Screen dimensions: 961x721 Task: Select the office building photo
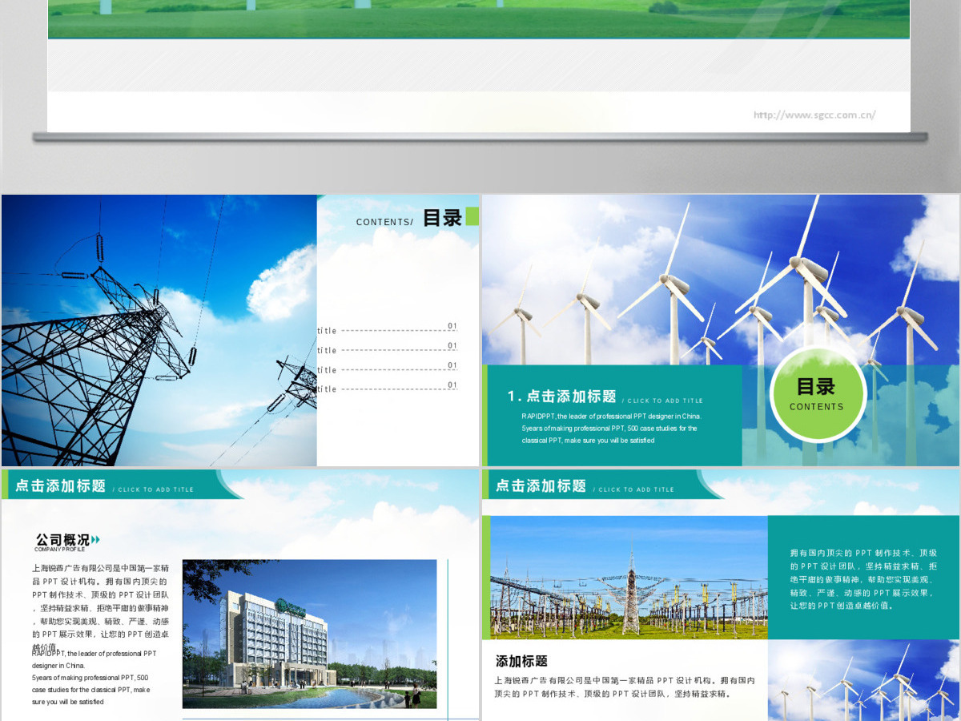coord(310,634)
